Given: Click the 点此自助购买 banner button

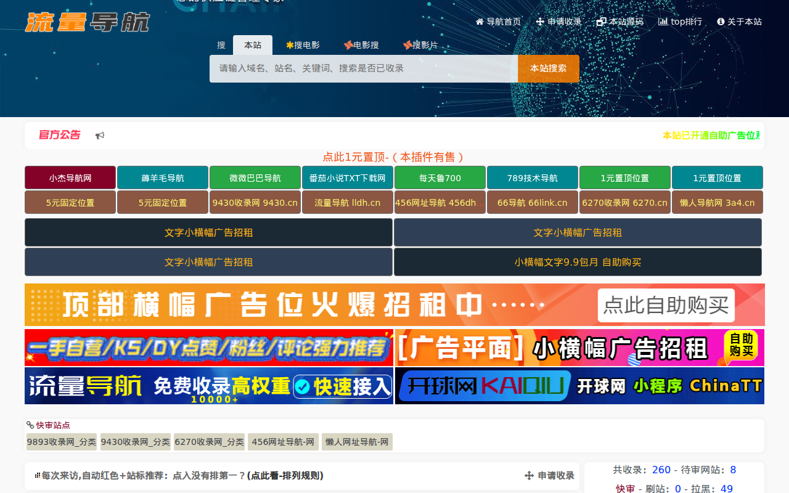Looking at the screenshot, I should [x=666, y=305].
